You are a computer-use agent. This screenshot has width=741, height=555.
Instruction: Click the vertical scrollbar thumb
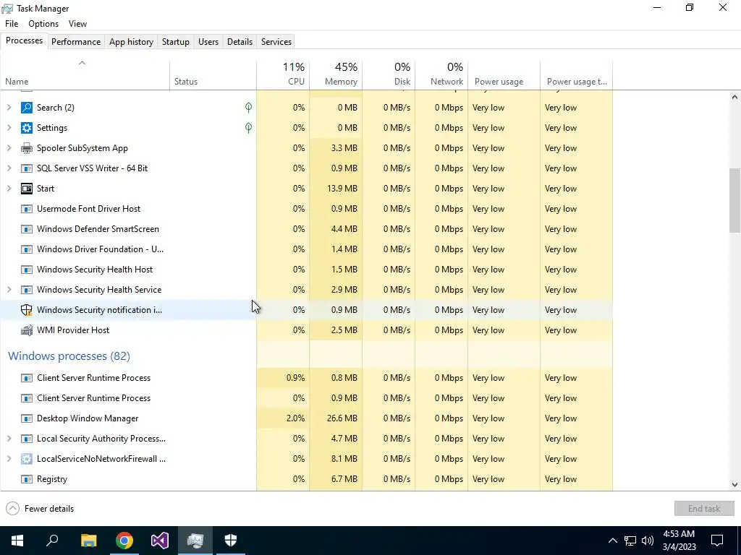point(735,201)
